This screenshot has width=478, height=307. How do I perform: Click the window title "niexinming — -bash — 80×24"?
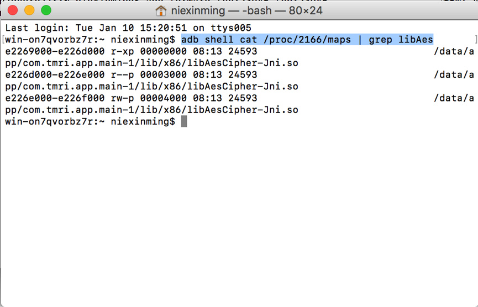247,10
